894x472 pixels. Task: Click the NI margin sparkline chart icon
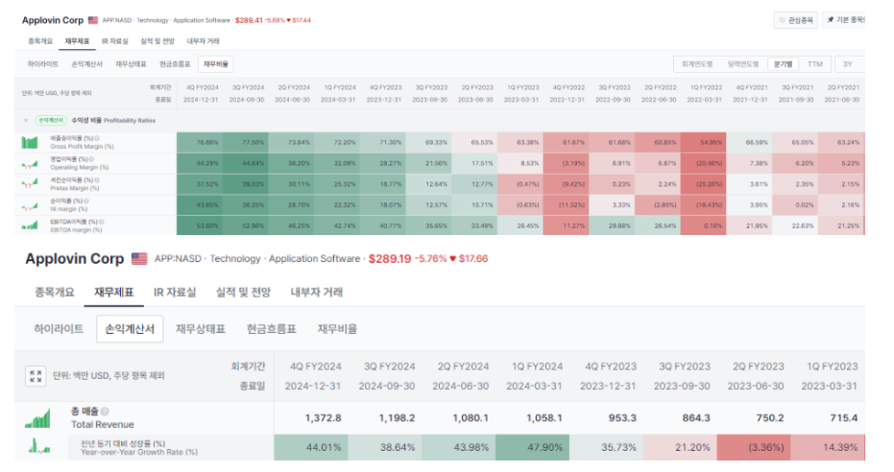pos(30,205)
